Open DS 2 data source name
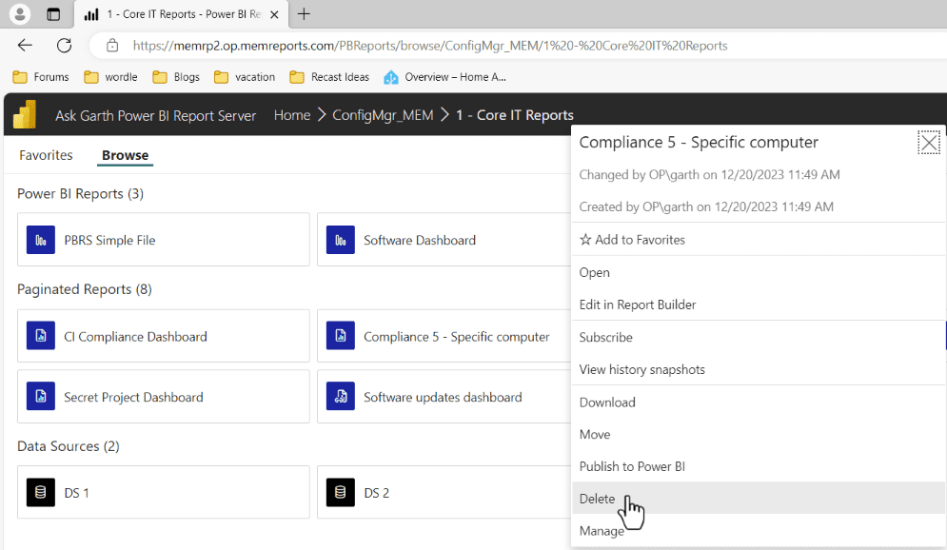The height and width of the screenshot is (550, 947). pyautogui.click(x=376, y=493)
